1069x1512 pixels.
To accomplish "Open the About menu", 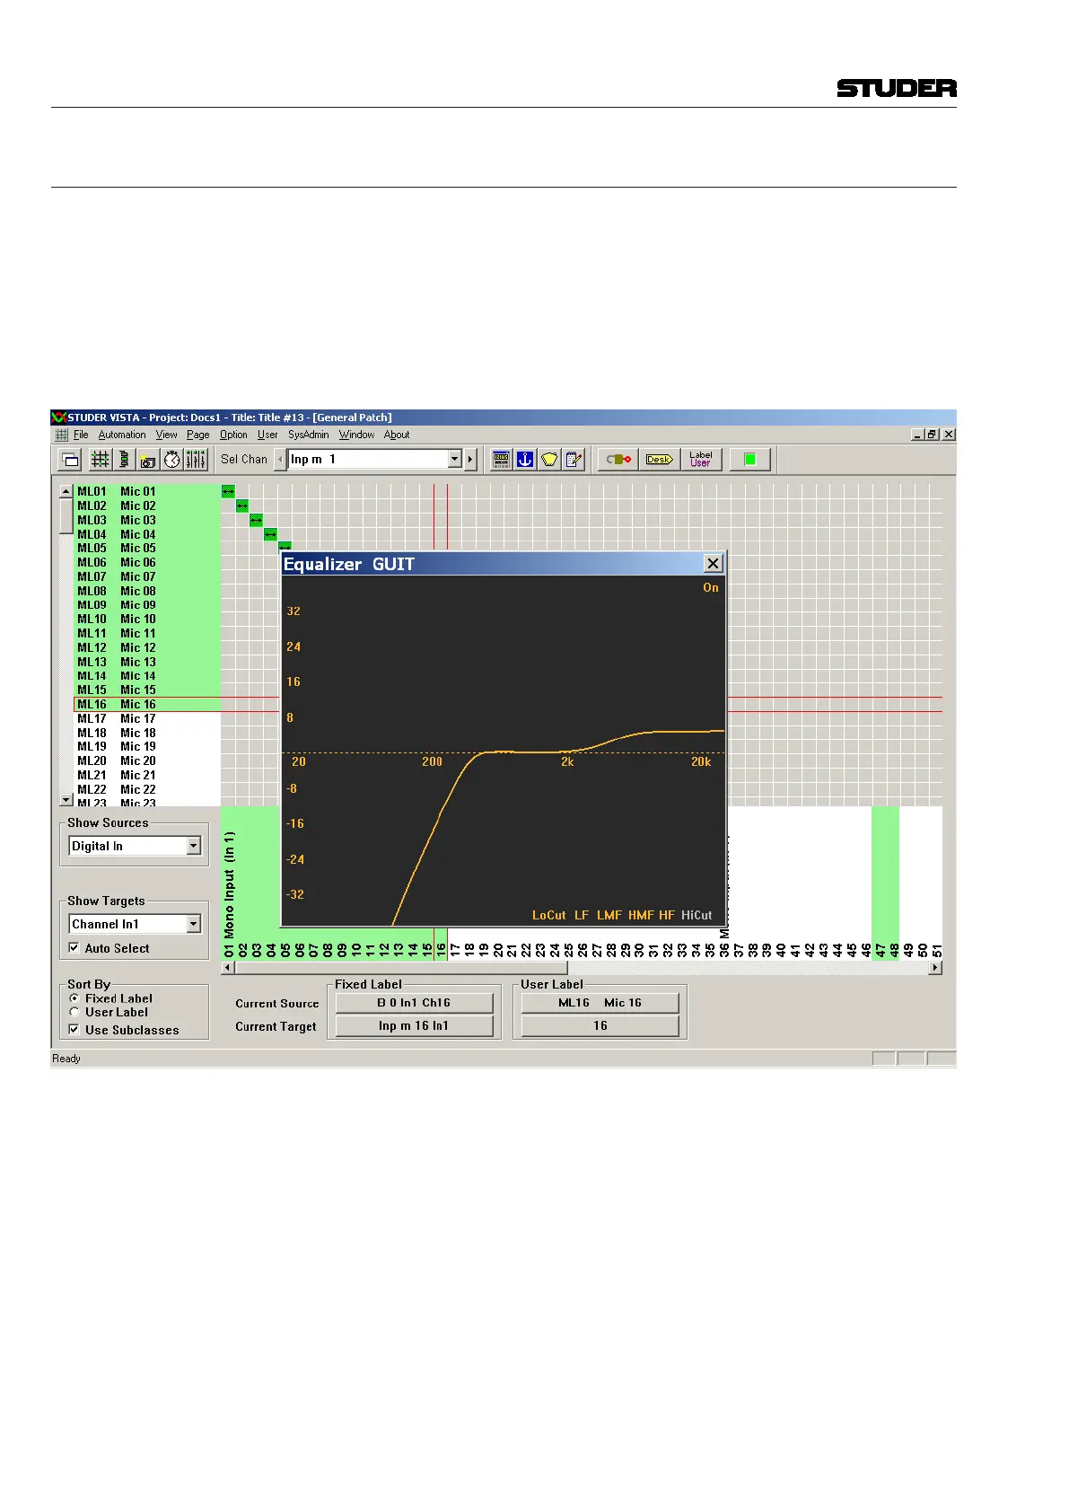I will tap(397, 435).
